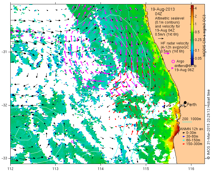The image size is (212, 172).
Task: Click the longitude axis label 112
Action: [11, 169]
